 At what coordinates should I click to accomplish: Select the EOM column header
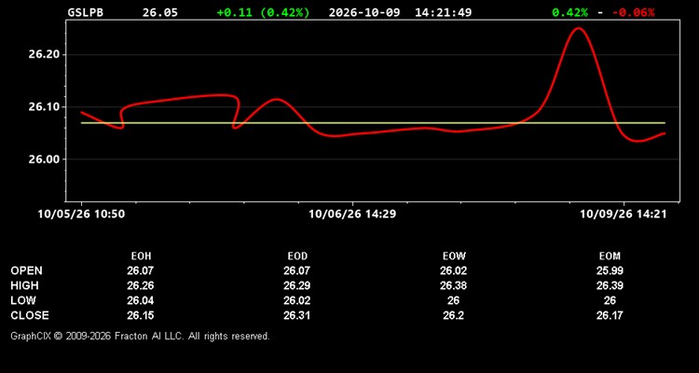610,256
